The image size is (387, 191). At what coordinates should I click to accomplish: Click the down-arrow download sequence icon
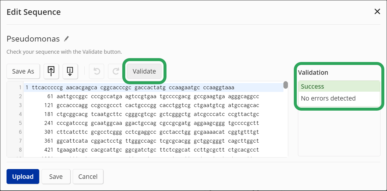(70, 71)
